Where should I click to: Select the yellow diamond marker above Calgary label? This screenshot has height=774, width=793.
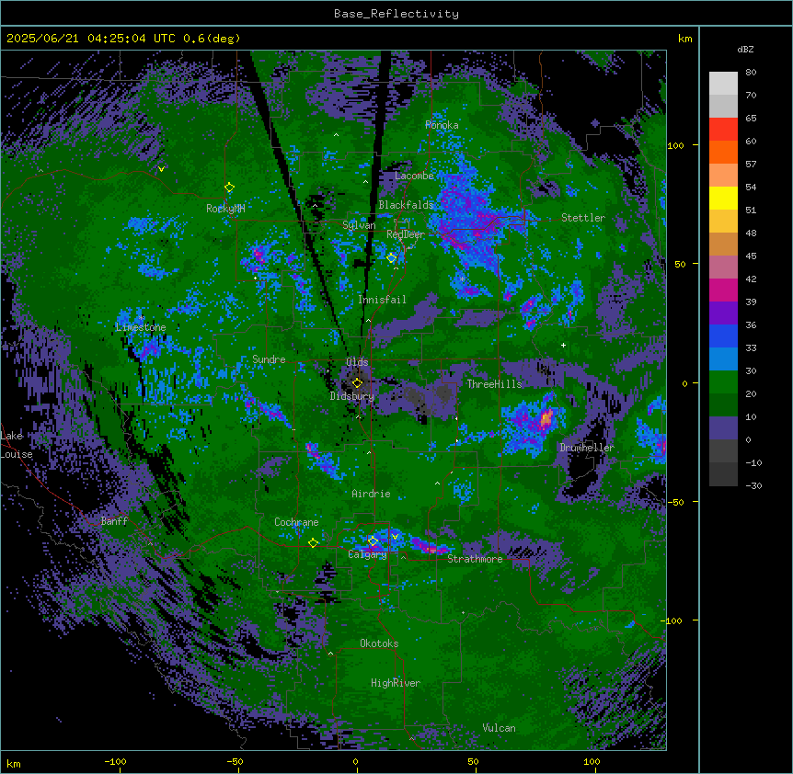[x=373, y=541]
